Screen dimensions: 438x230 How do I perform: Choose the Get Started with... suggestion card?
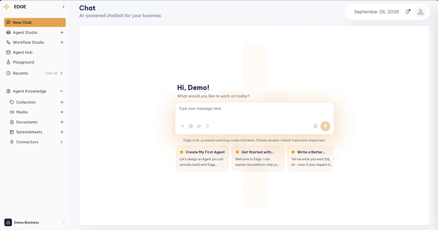click(x=258, y=158)
